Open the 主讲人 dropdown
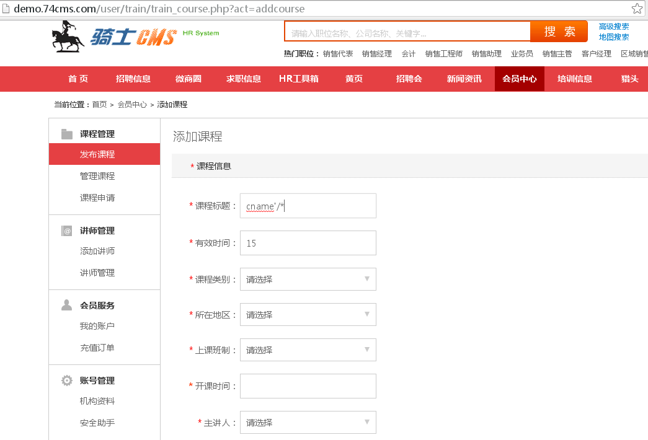 308,422
